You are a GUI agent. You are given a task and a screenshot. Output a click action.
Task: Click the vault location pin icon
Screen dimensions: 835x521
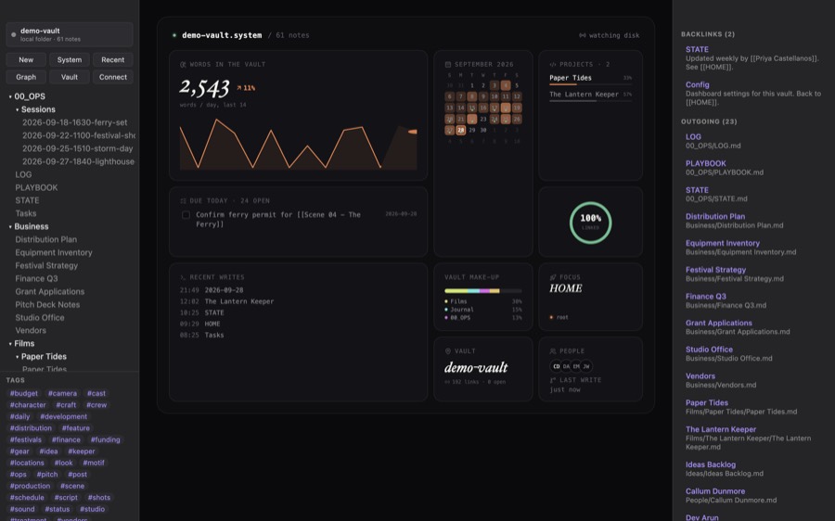tap(448, 351)
